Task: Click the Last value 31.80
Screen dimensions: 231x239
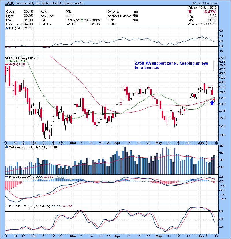Action: 212,20
